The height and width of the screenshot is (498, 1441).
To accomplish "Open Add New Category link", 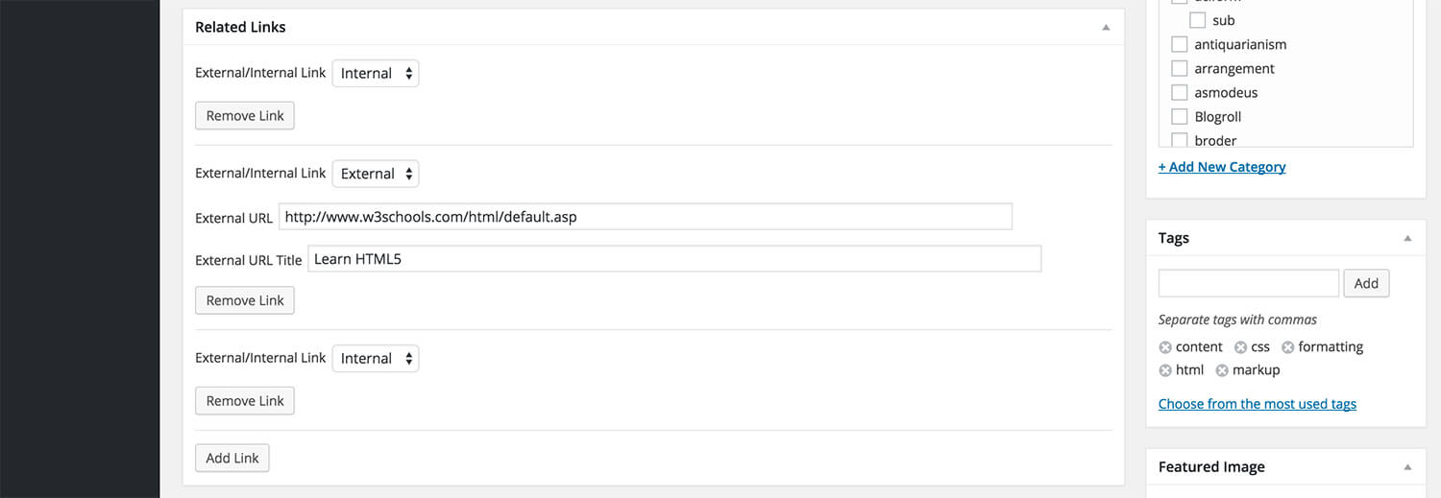I will click(x=1222, y=167).
